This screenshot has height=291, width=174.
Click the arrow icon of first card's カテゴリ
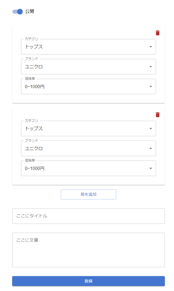coord(151,47)
